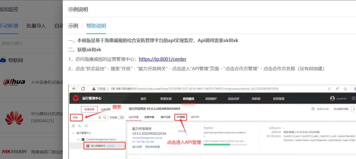Viewport: 356px width, 159px height.
Task: Open the 监控详情 tab
Action: [x=134, y=117]
